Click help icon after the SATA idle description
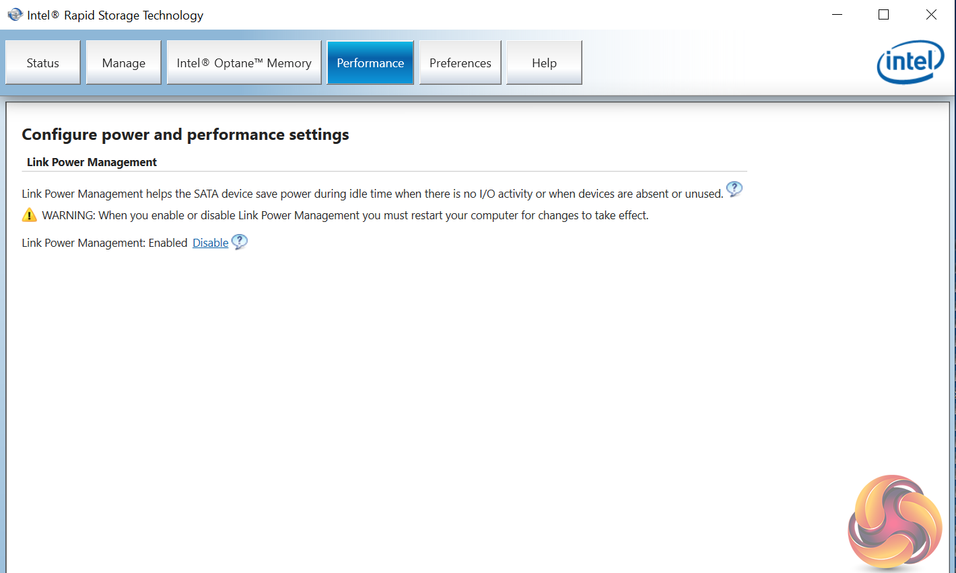 pos(735,189)
